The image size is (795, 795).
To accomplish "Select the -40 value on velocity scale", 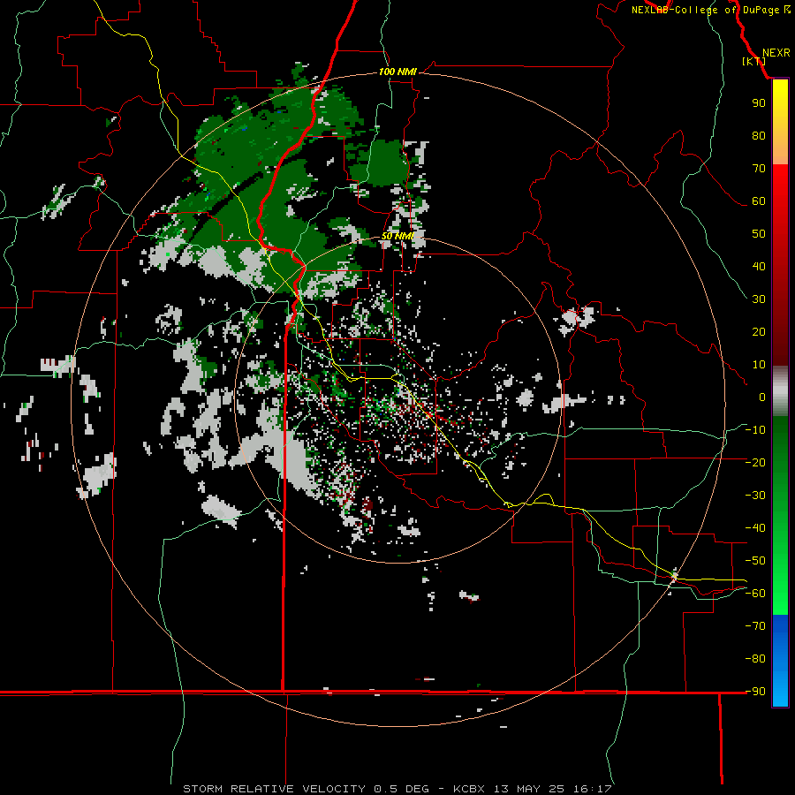I will point(755,528).
